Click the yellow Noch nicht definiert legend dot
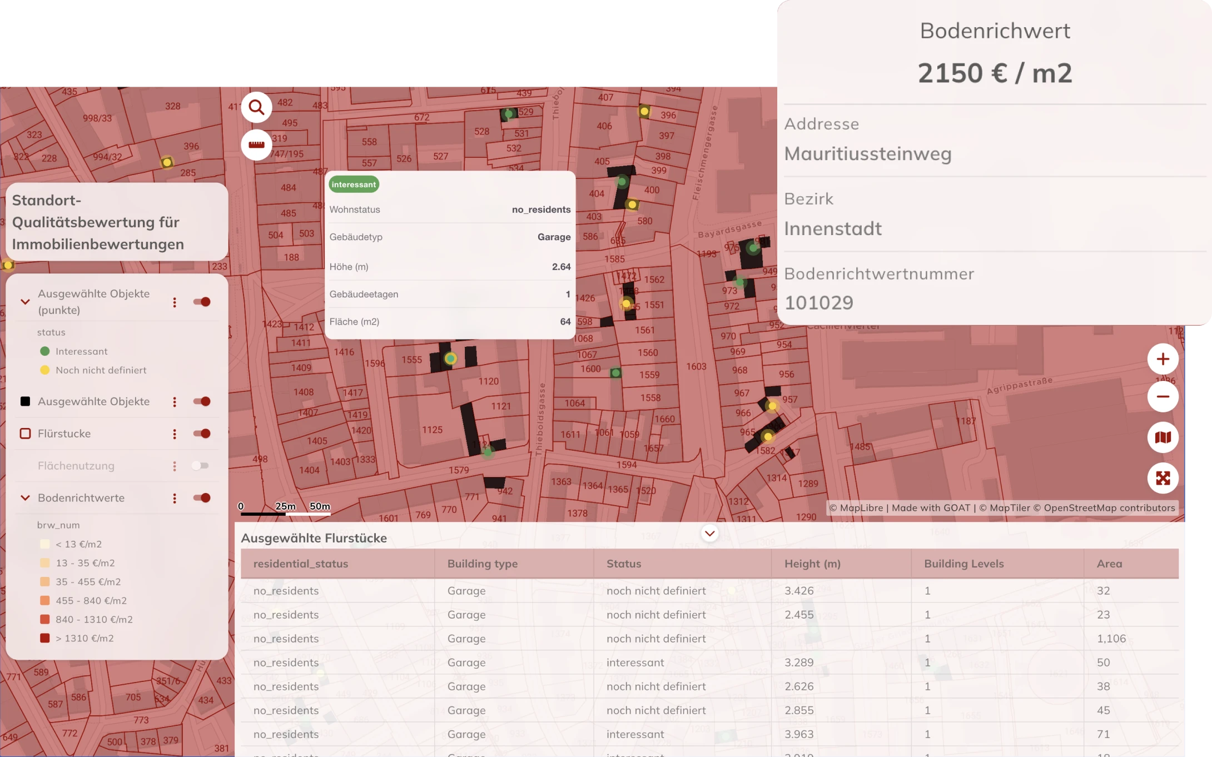1212x757 pixels. (x=45, y=370)
